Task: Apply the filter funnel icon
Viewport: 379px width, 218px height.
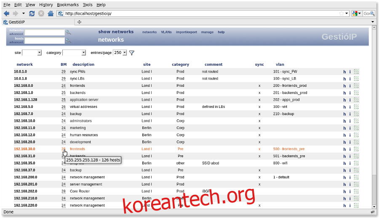Action: pyautogui.click(x=132, y=53)
